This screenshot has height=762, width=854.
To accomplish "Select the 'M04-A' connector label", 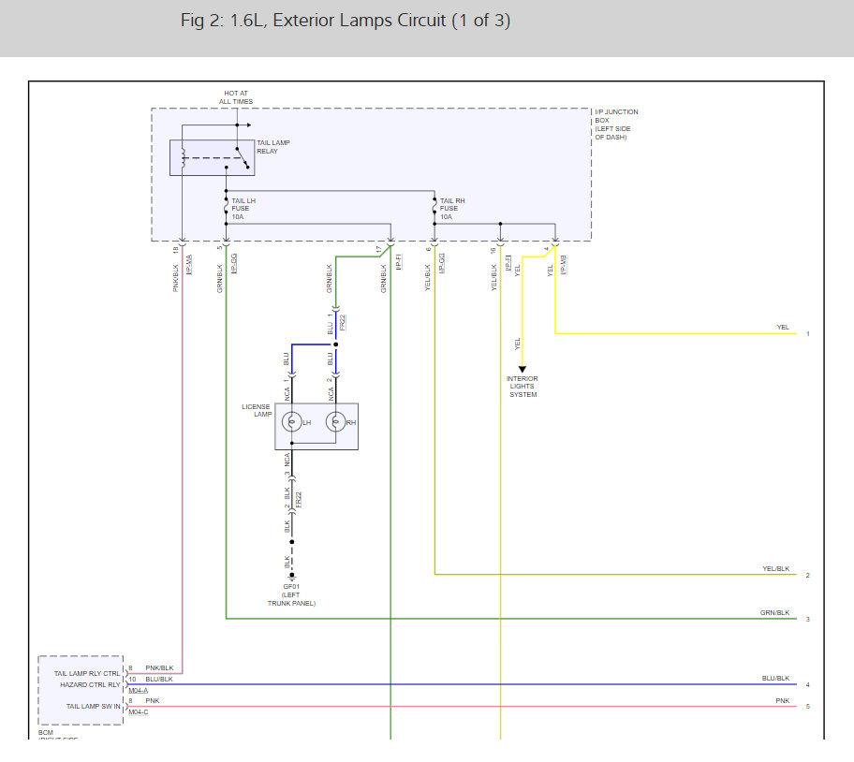I will pos(139,691).
